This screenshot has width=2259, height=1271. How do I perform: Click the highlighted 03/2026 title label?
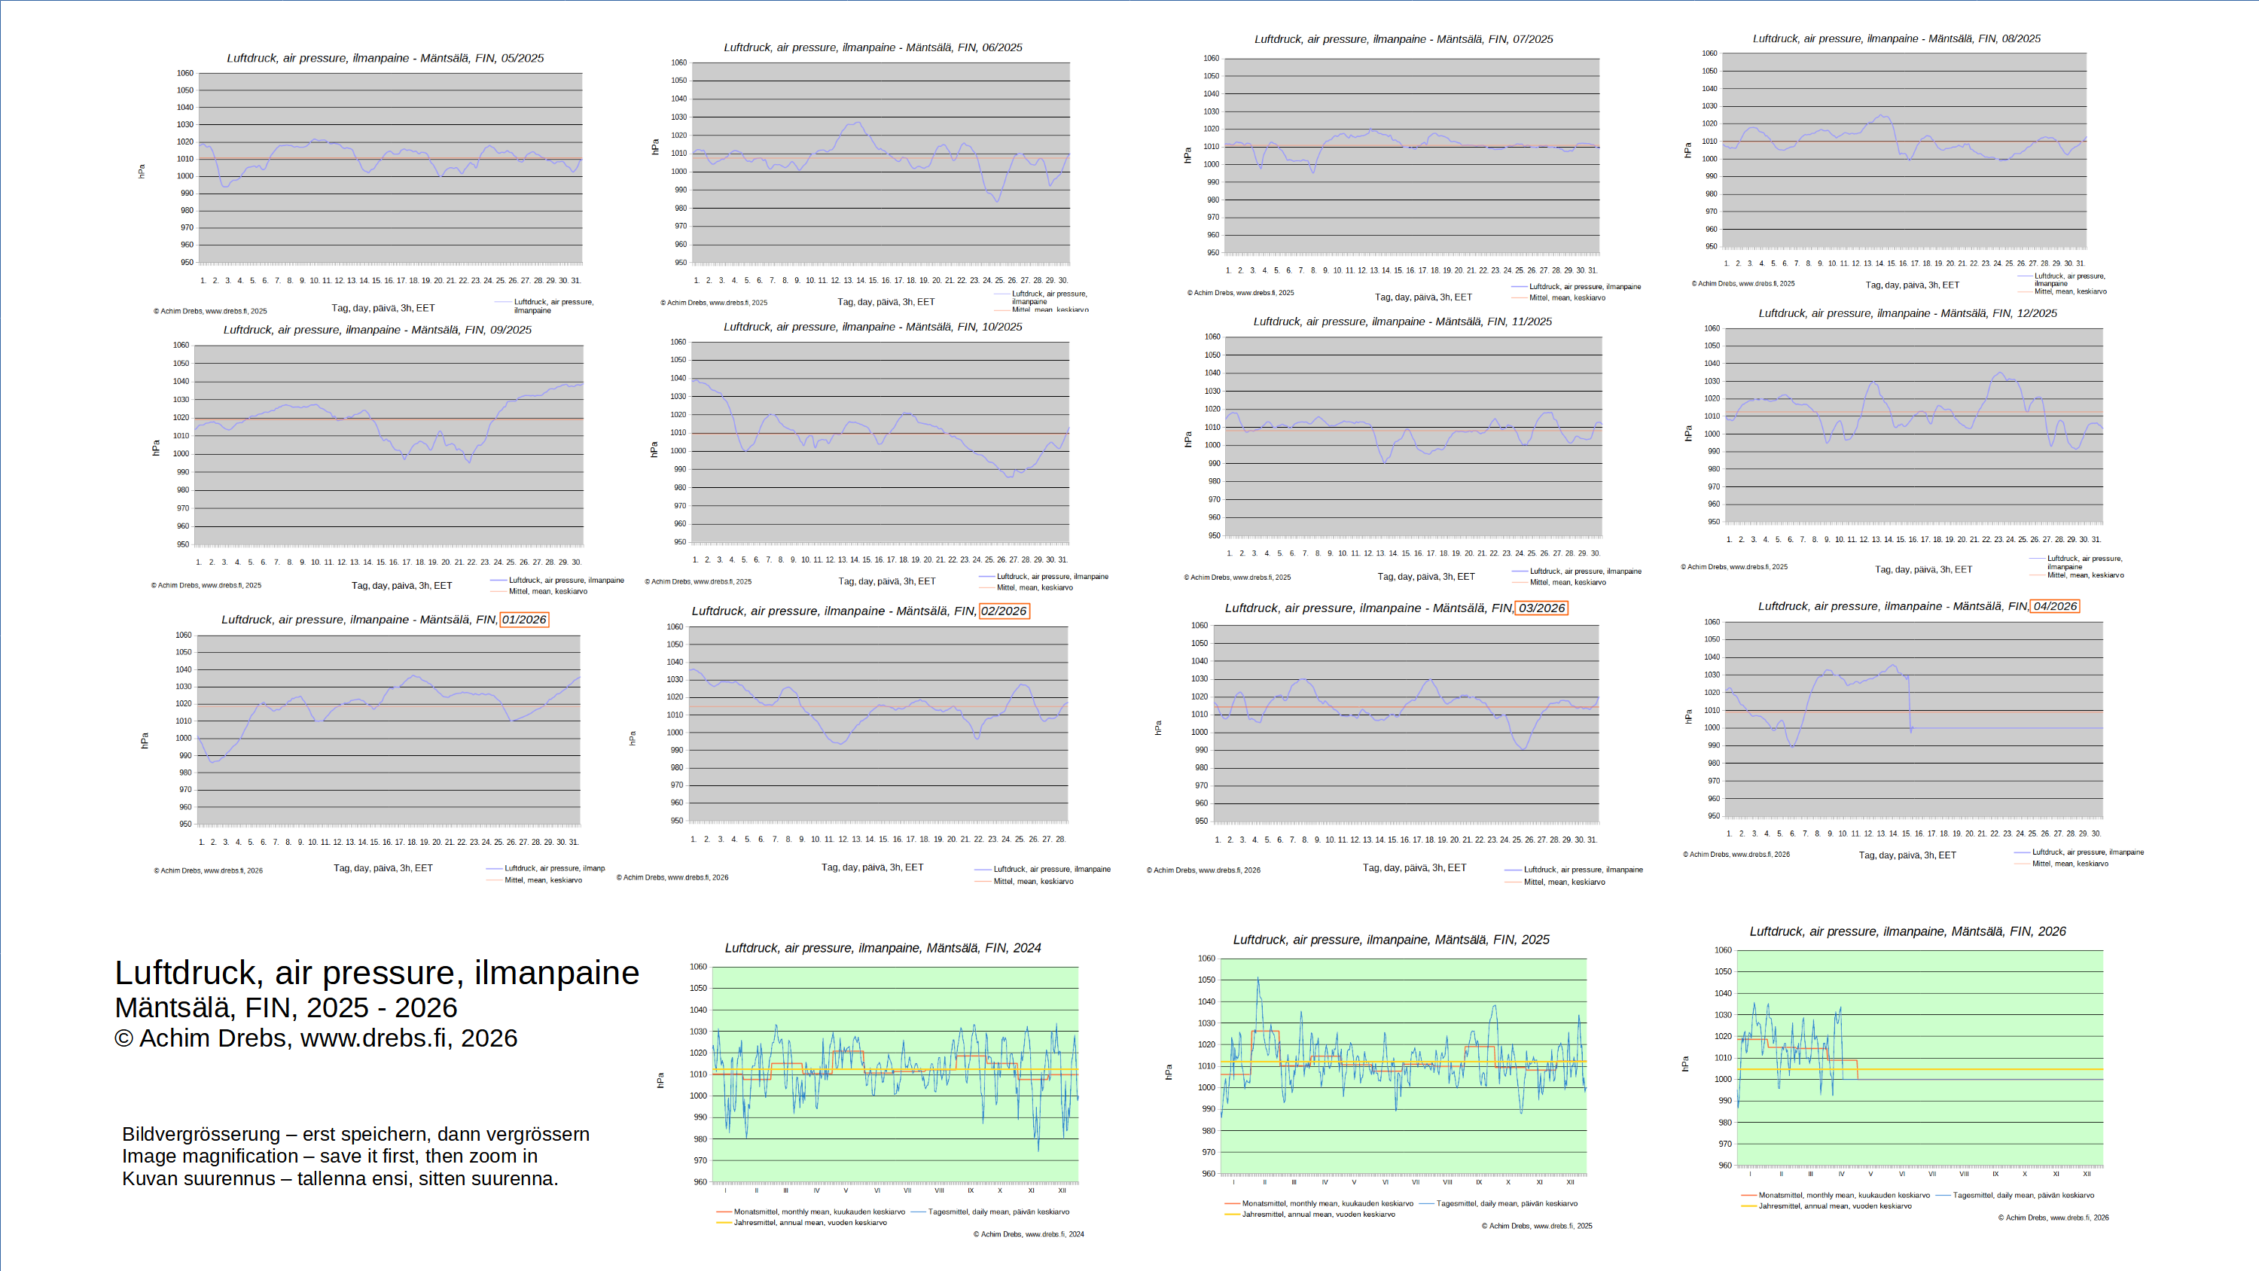(x=1541, y=608)
